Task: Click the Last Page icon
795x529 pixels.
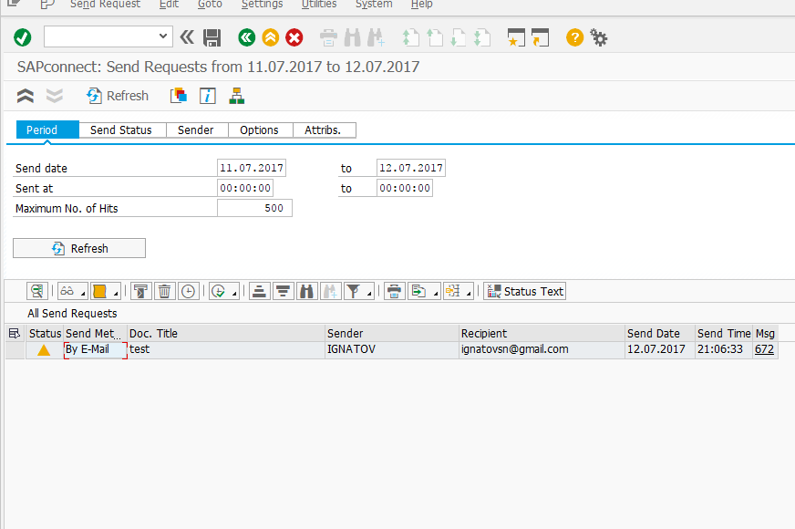Action: coord(481,37)
